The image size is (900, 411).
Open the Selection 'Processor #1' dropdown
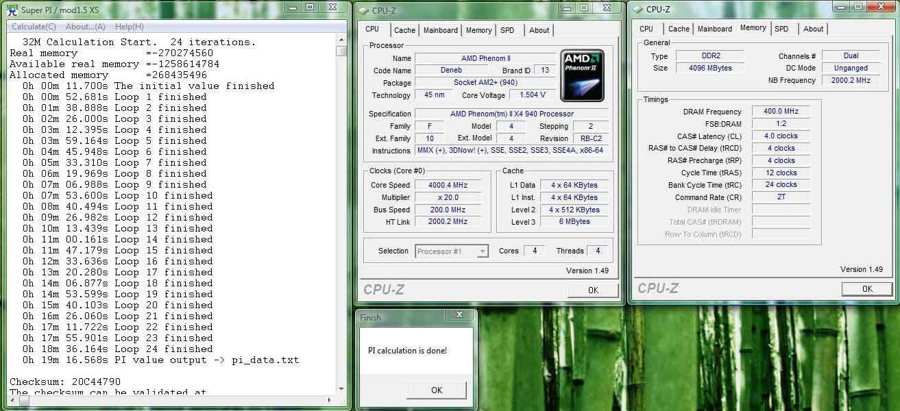pyautogui.click(x=452, y=251)
